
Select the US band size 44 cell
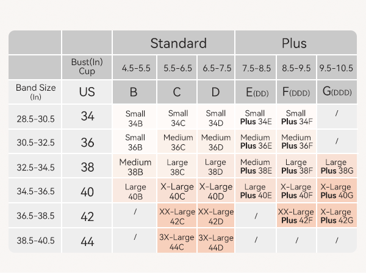(x=87, y=241)
